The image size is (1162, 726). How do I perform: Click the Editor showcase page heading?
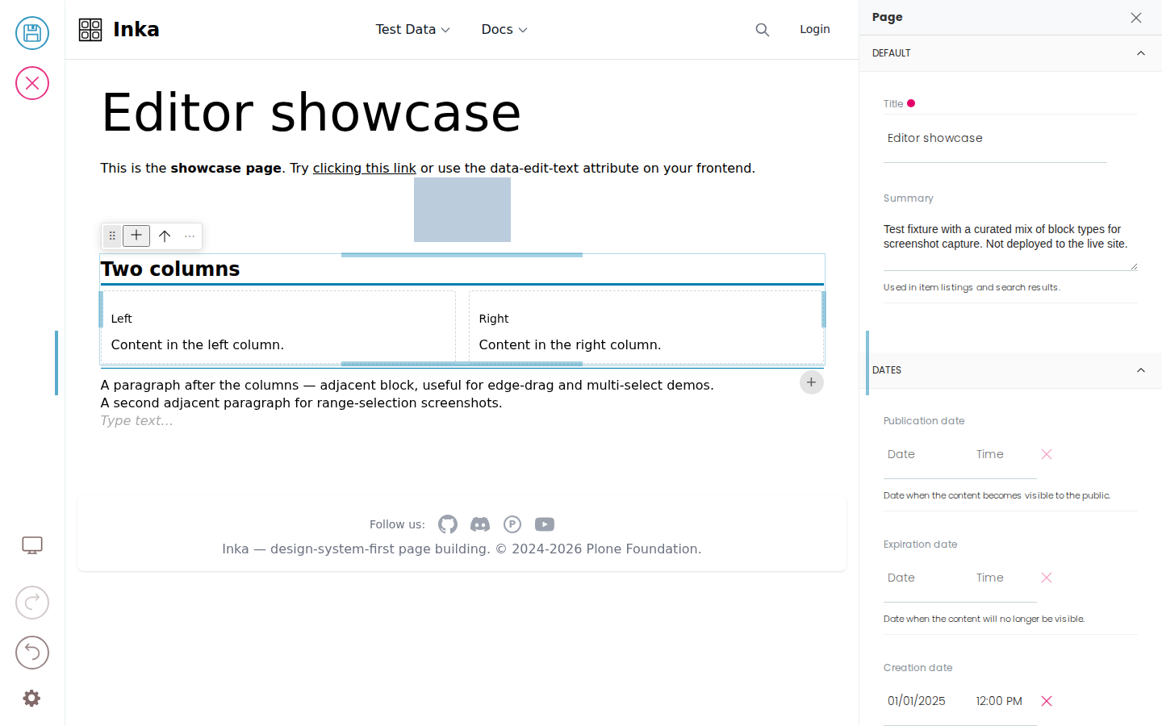[x=311, y=112]
